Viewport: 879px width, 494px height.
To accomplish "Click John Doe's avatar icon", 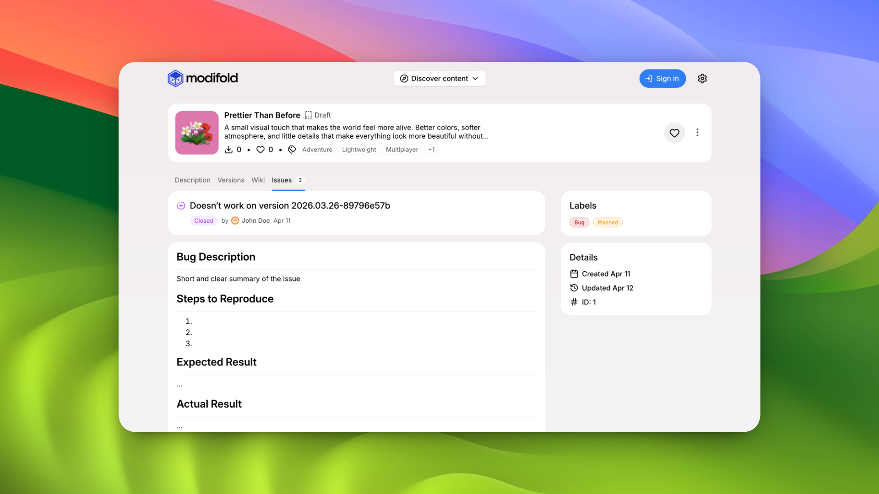I will (235, 220).
